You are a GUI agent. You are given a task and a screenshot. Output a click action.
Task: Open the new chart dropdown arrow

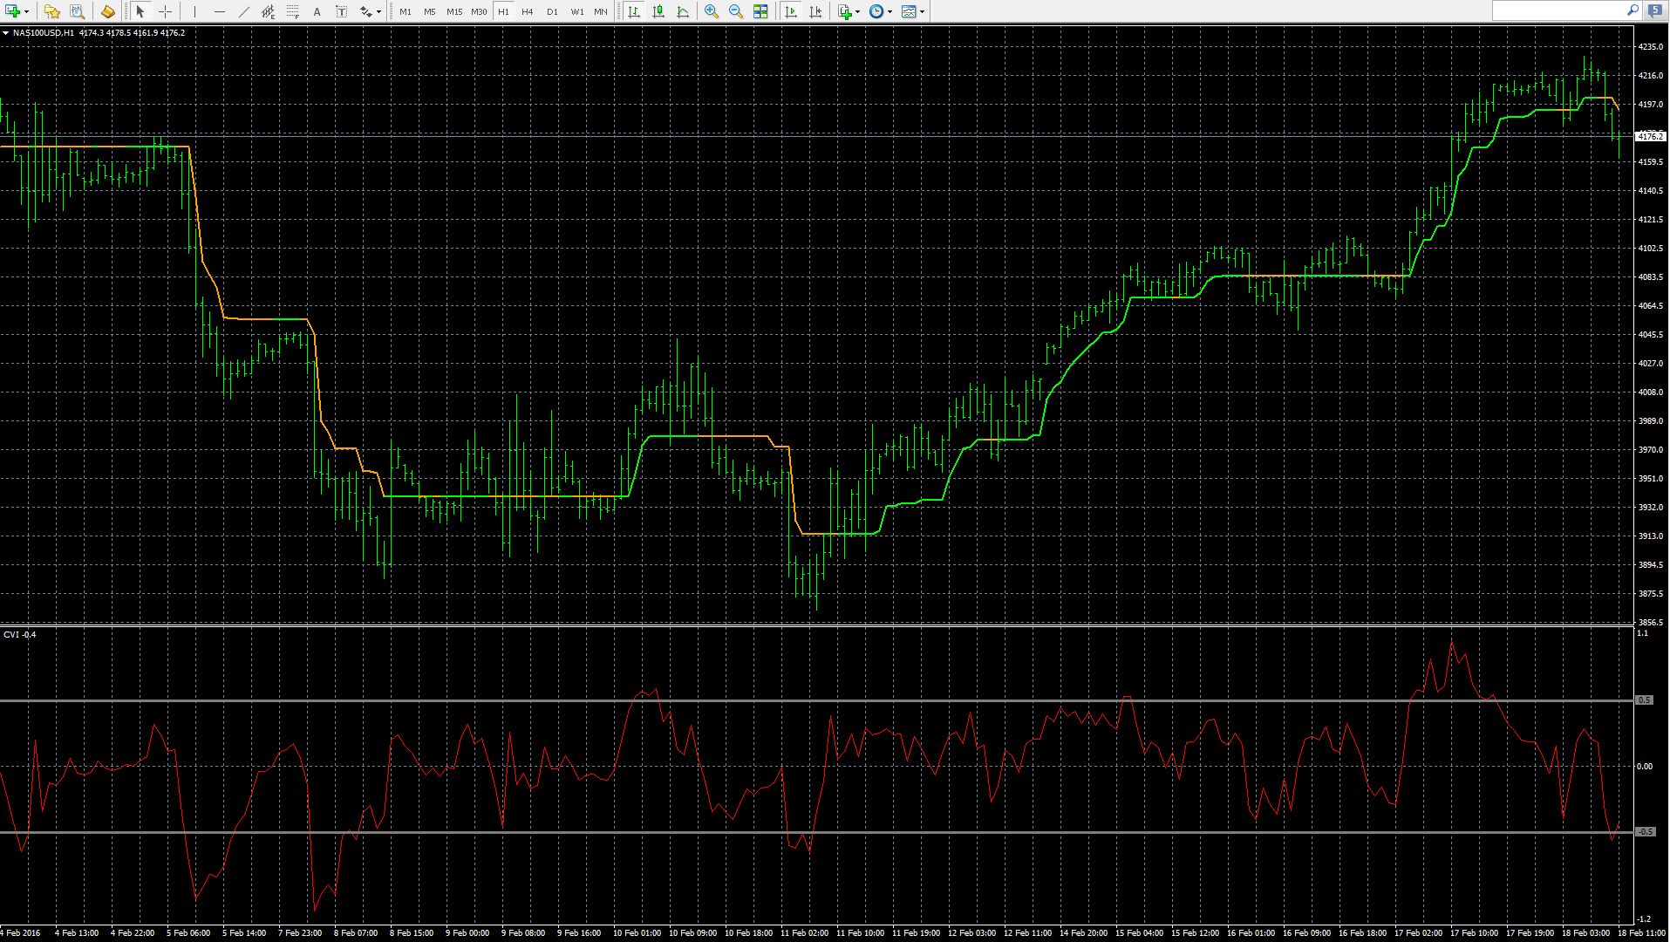(x=27, y=12)
